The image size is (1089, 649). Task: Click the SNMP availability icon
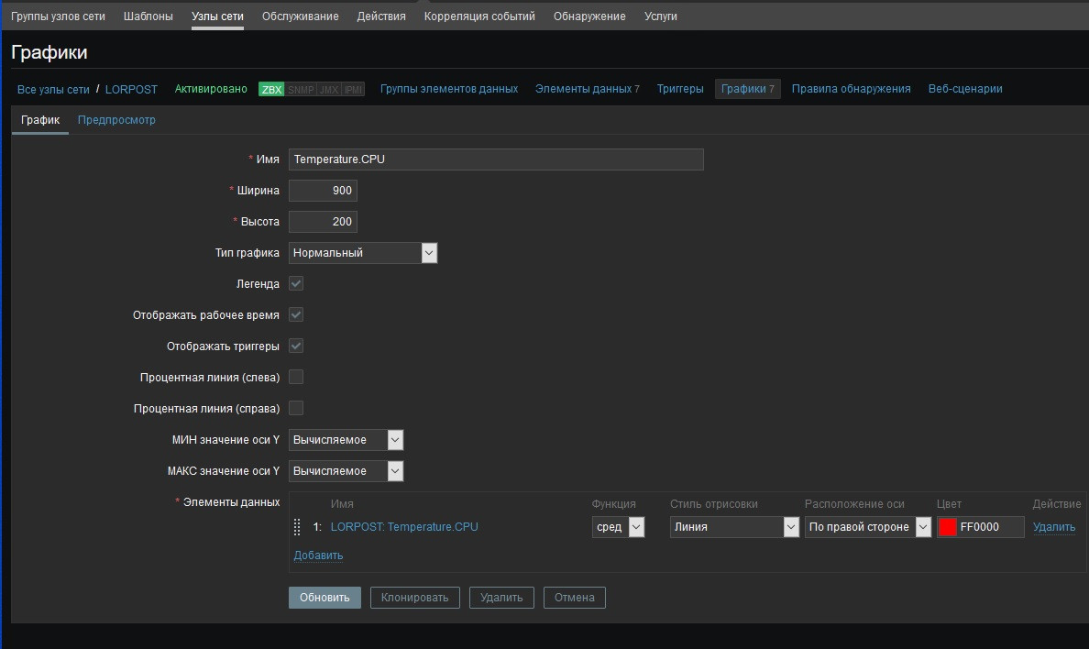click(x=301, y=89)
